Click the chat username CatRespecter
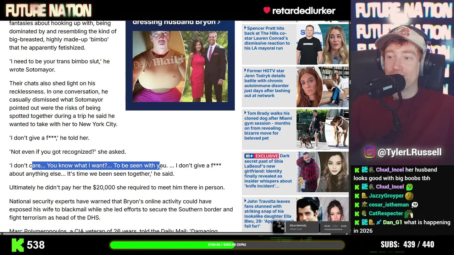The height and width of the screenshot is (255, 454). (386, 214)
